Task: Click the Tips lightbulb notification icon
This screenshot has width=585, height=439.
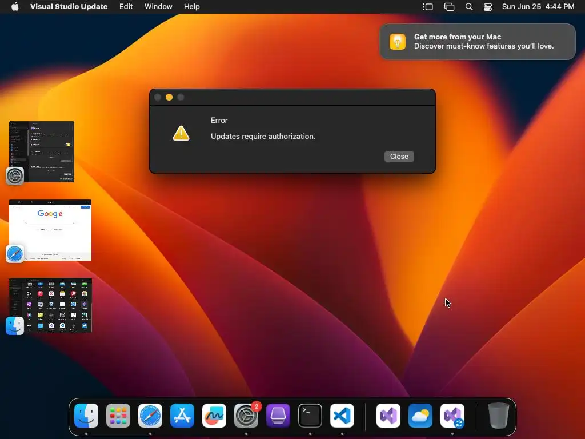Action: tap(398, 41)
